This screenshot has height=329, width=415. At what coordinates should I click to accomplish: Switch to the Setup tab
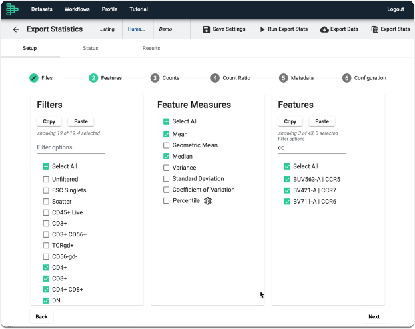click(x=30, y=48)
